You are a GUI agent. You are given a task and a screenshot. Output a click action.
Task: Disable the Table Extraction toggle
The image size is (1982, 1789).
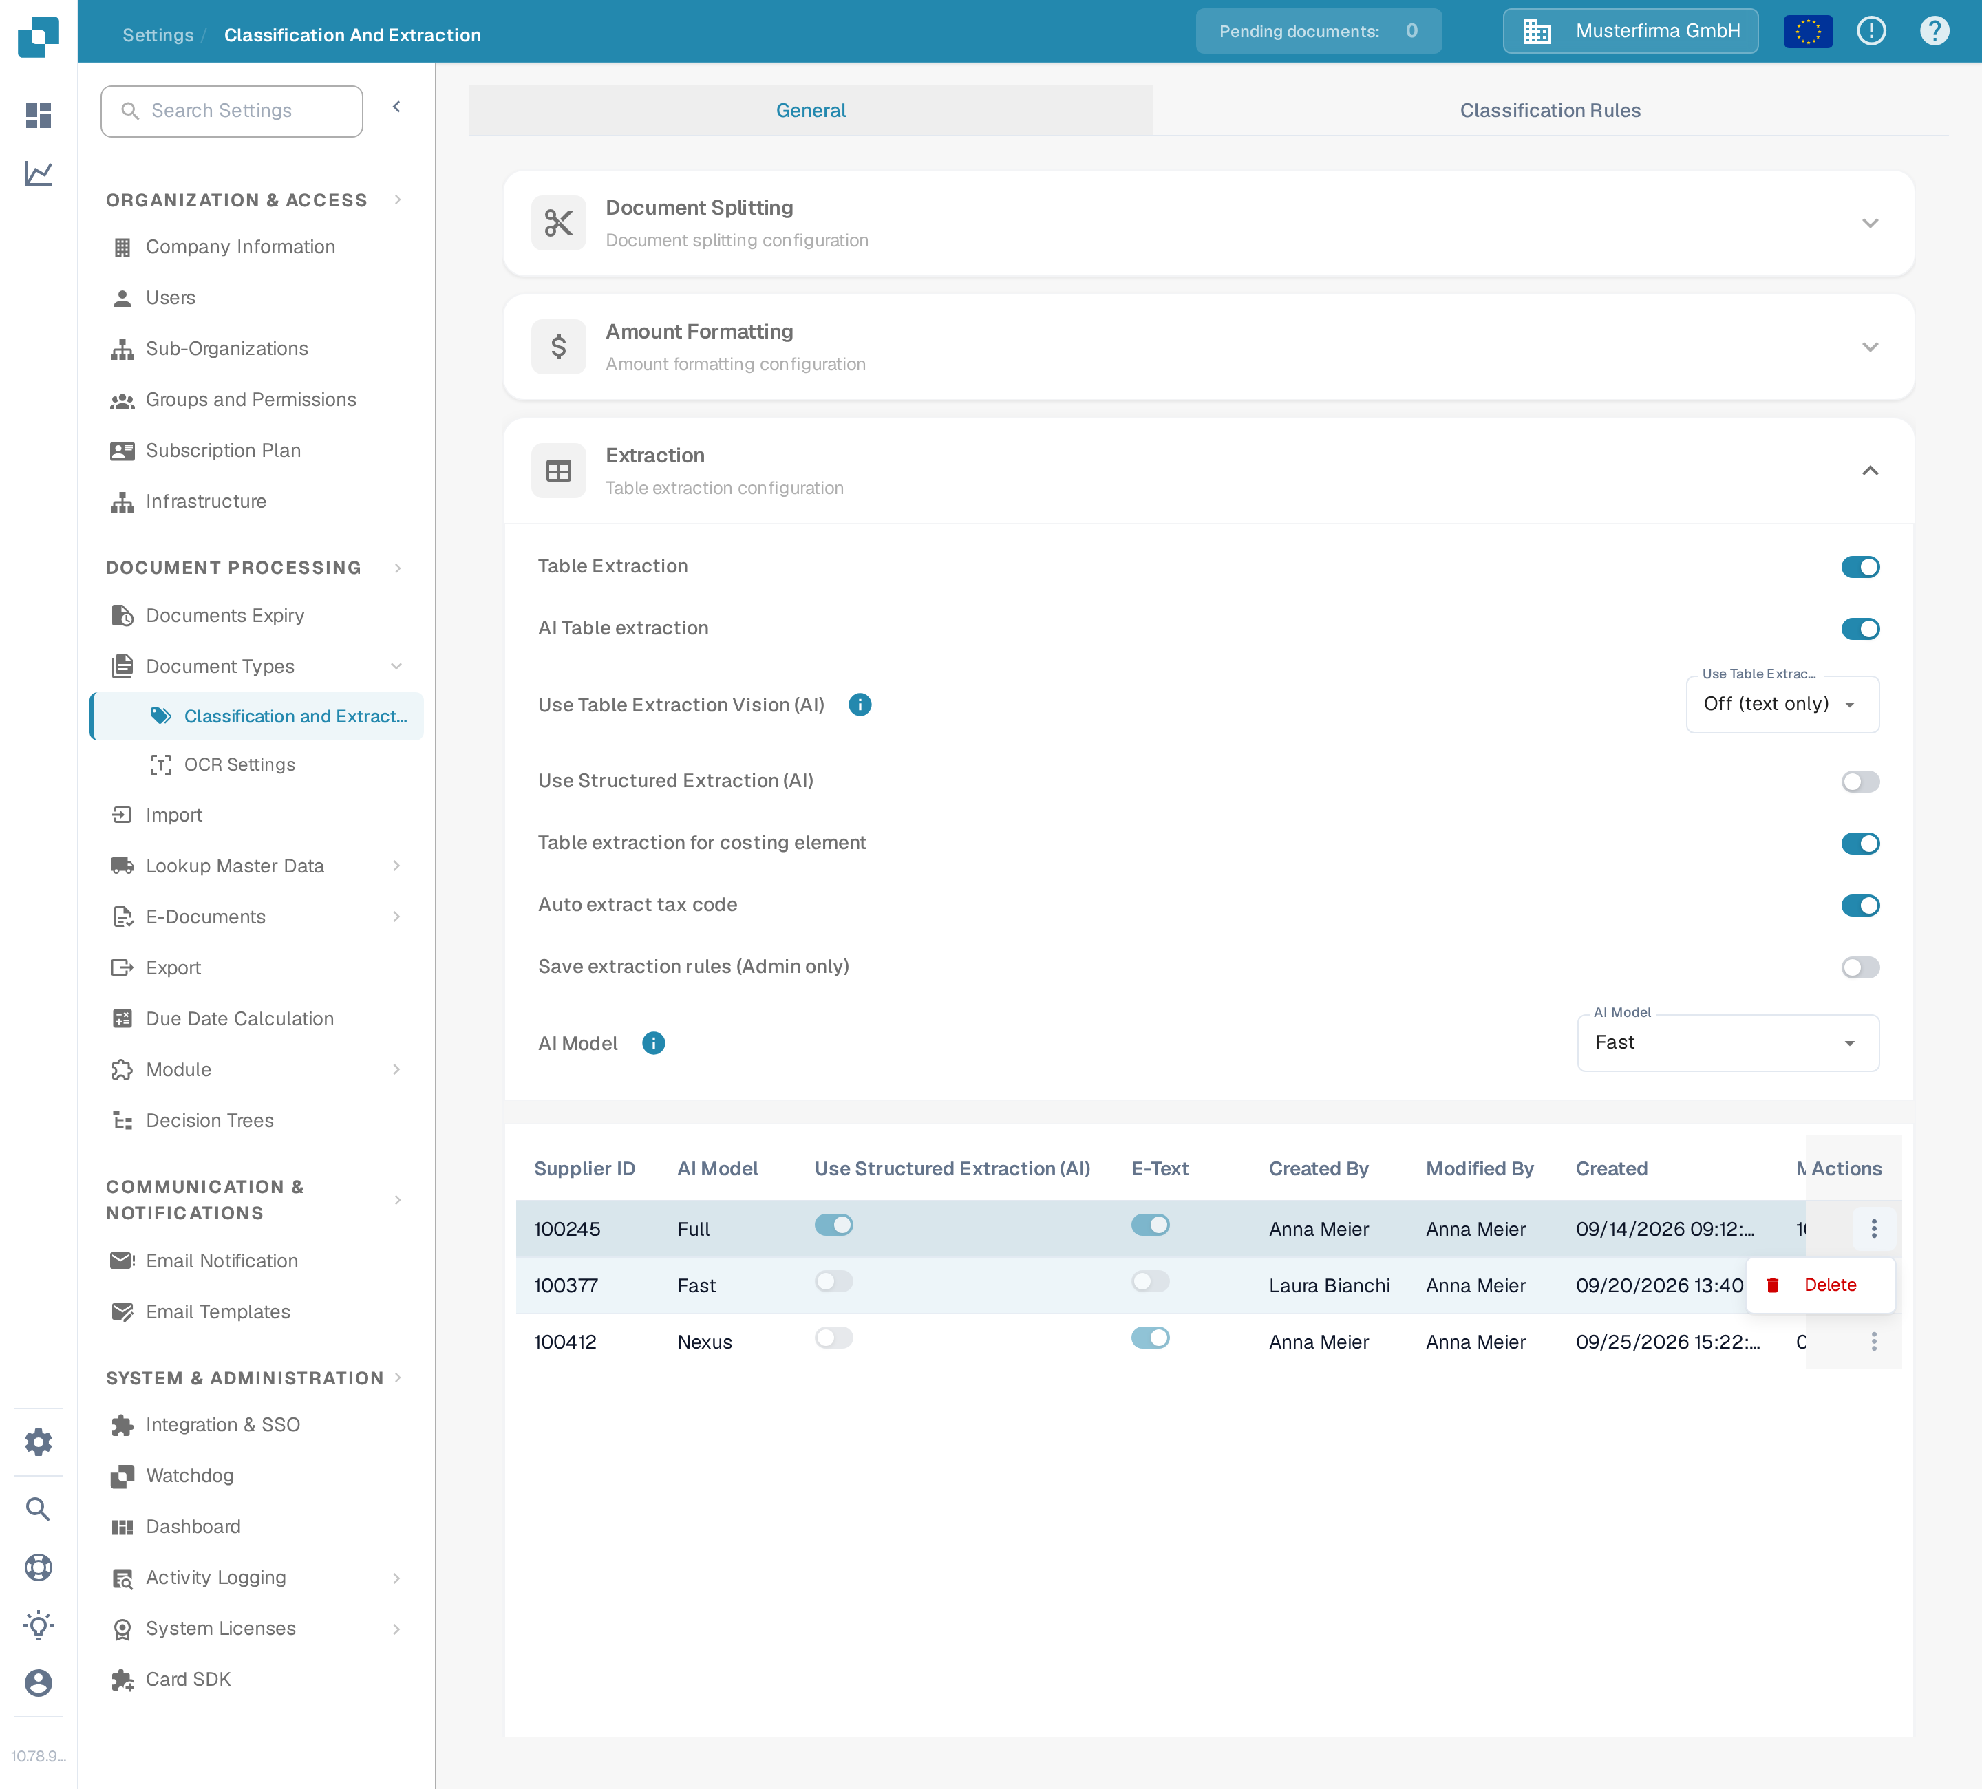1860,567
